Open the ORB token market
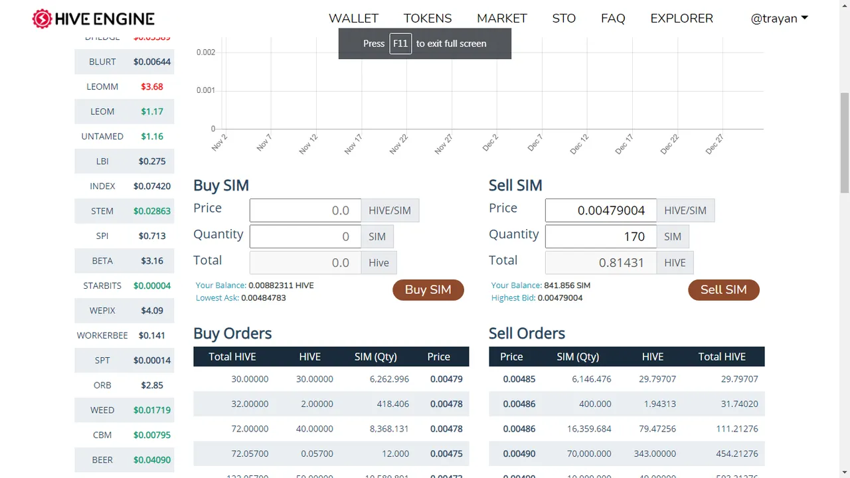Viewport: 850px width, 478px height. click(124, 385)
